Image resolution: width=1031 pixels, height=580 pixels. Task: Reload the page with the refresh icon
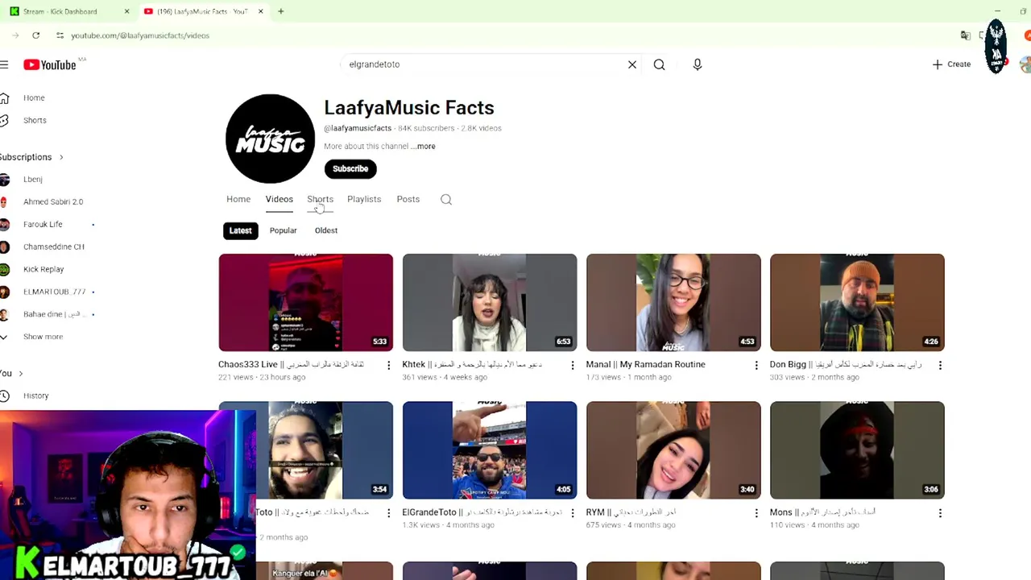pyautogui.click(x=35, y=35)
